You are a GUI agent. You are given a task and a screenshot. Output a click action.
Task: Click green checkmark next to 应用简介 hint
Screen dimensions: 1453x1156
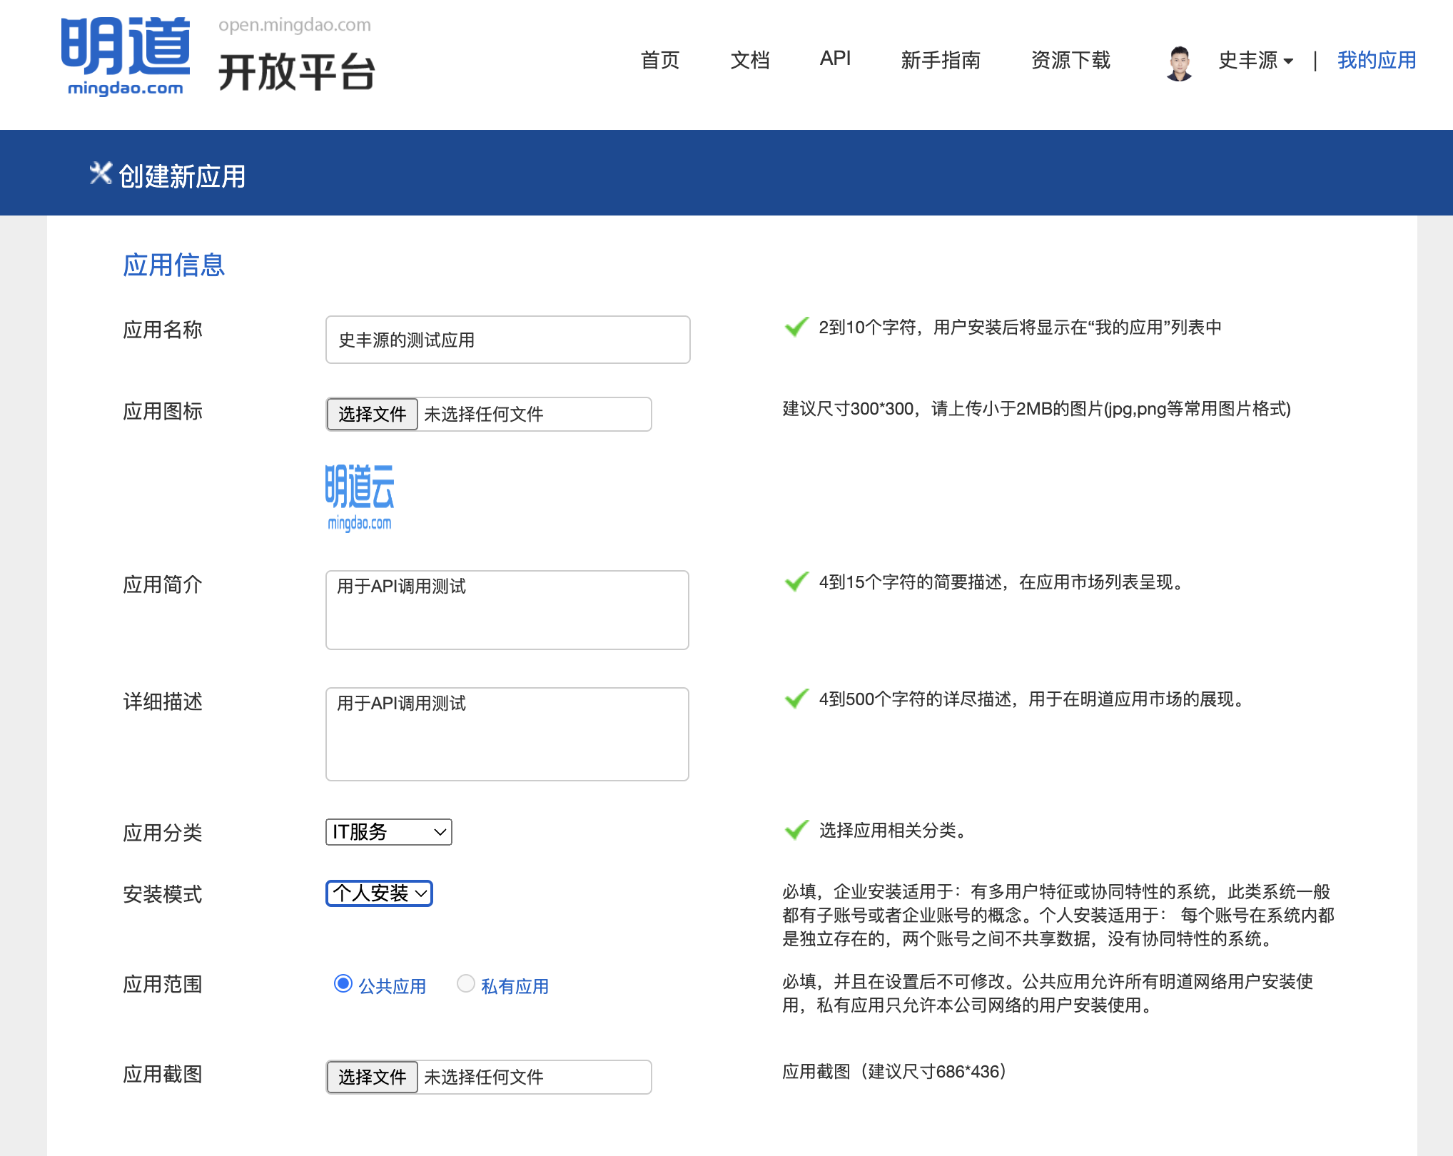coord(796,582)
